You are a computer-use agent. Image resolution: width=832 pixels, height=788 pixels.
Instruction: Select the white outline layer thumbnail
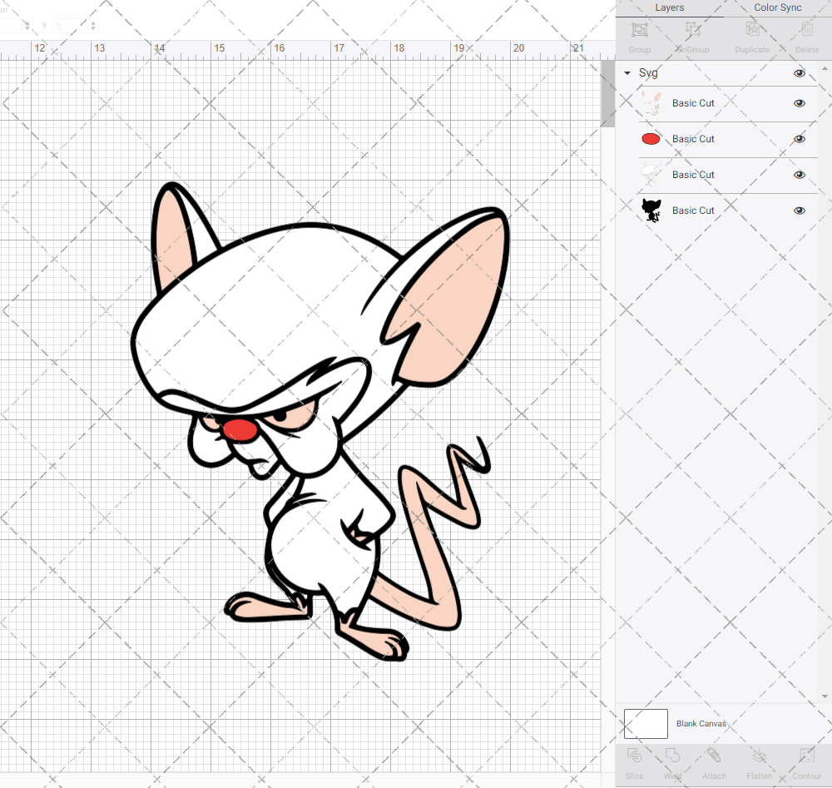pos(651,175)
